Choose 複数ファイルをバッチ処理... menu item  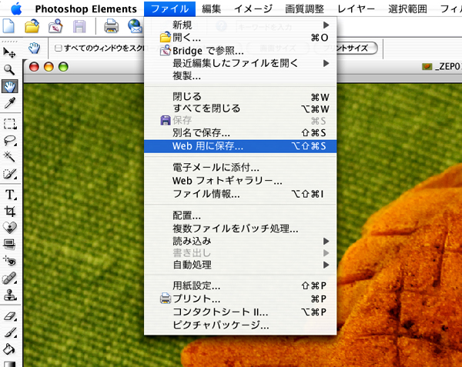[240, 229]
